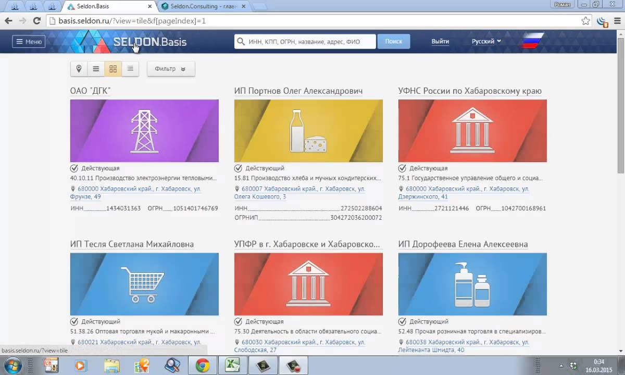
Task: Open the Chrome menu icon
Action: (617, 21)
